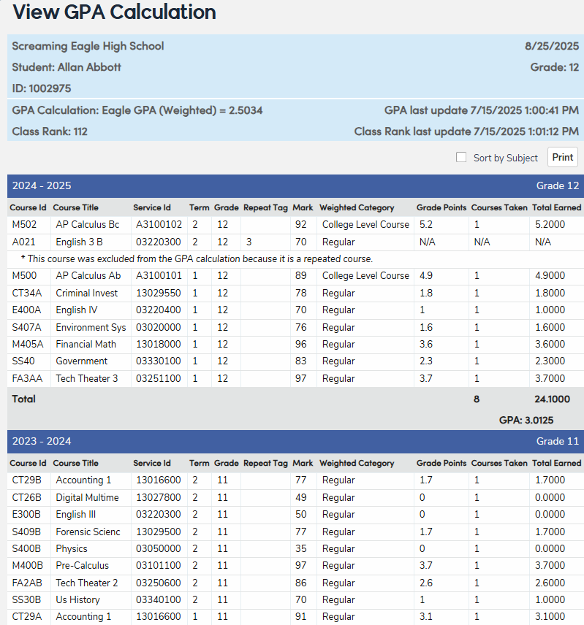Click Physics course title
The image size is (584, 625).
point(72,548)
